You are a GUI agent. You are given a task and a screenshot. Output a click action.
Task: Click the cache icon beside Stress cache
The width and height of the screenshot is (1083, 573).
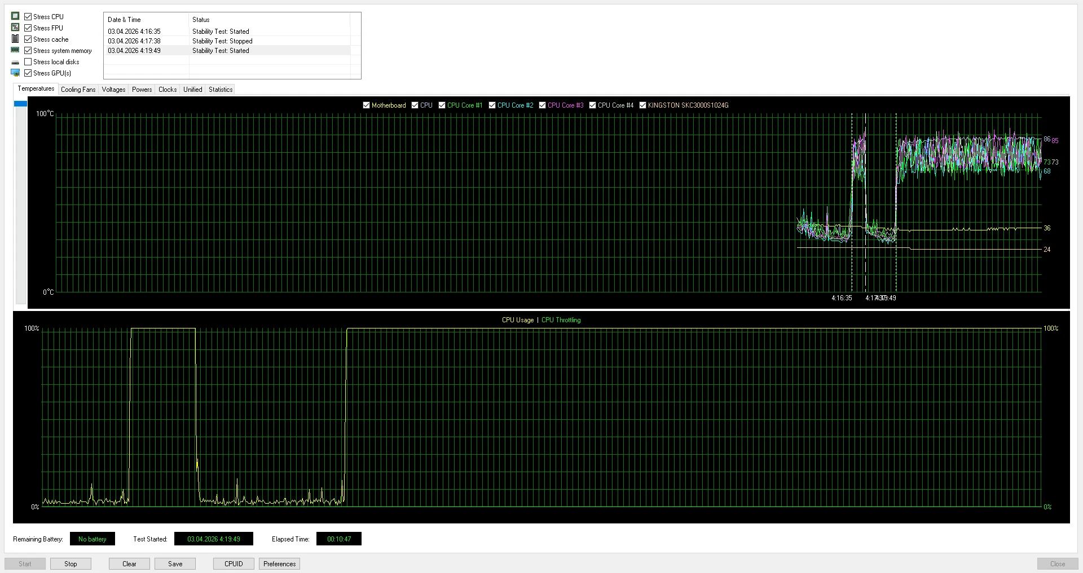coord(15,39)
